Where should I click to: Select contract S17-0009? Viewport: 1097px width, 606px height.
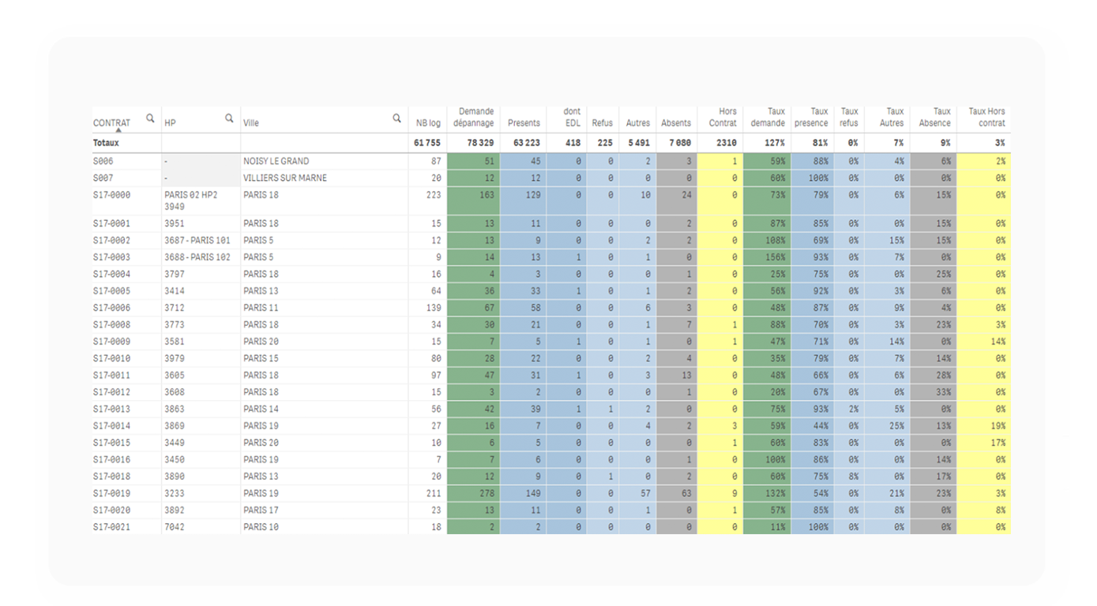[112, 342]
